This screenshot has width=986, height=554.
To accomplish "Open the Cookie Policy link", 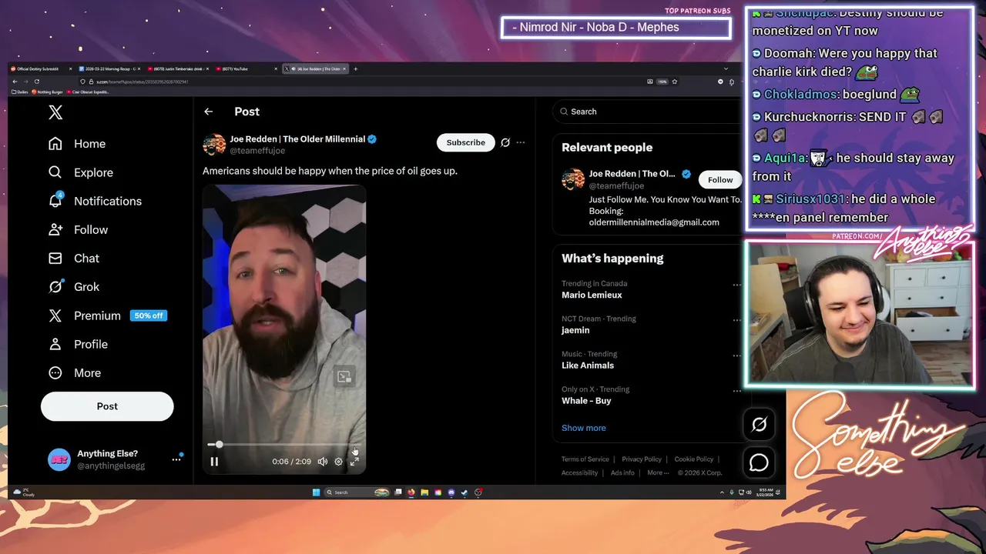I will 694,459.
